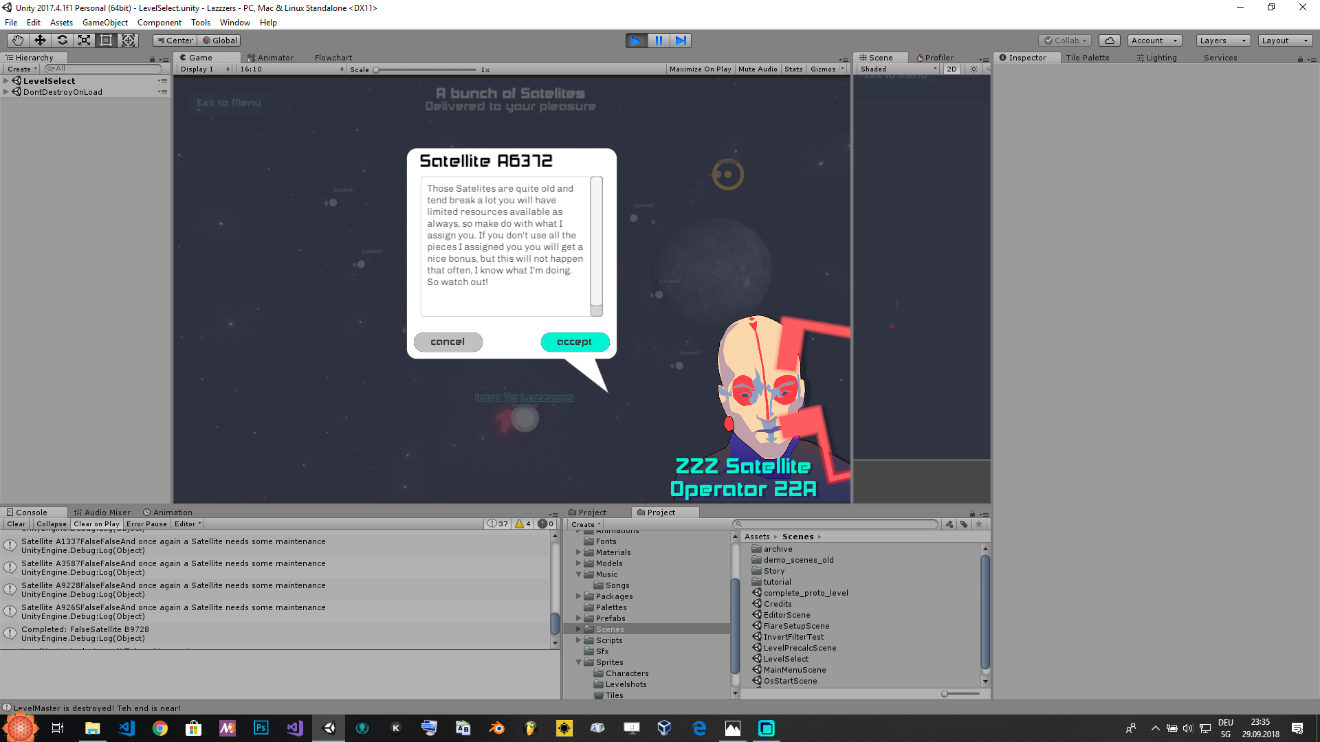
Task: Select the Scale tool icon
Action: (x=84, y=41)
